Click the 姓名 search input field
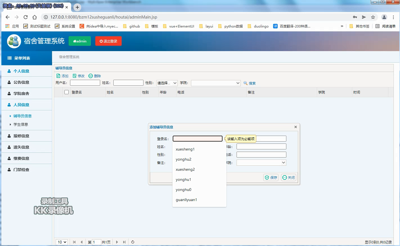The image size is (400, 246). tap(128, 83)
